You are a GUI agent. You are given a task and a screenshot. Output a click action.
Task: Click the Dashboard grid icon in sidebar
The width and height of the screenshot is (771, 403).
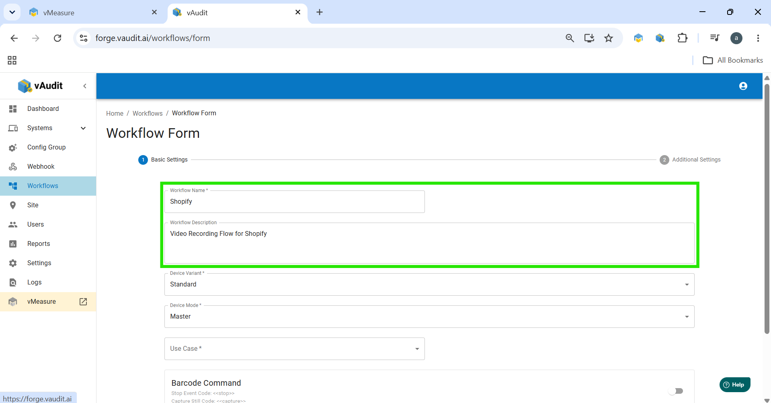[13, 109]
